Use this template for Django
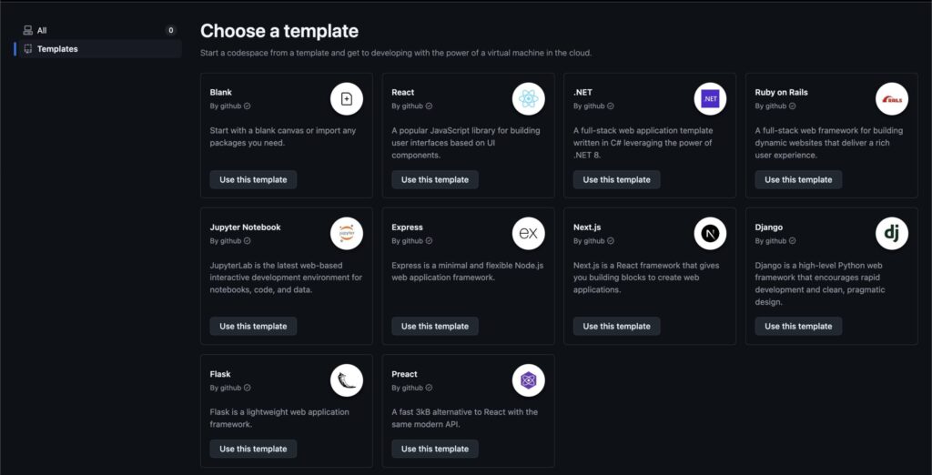Screen dimensions: 932x475 tap(798, 326)
